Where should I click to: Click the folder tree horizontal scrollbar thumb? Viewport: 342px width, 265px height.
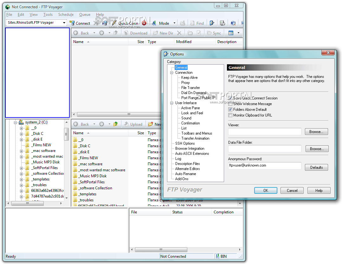point(28,203)
